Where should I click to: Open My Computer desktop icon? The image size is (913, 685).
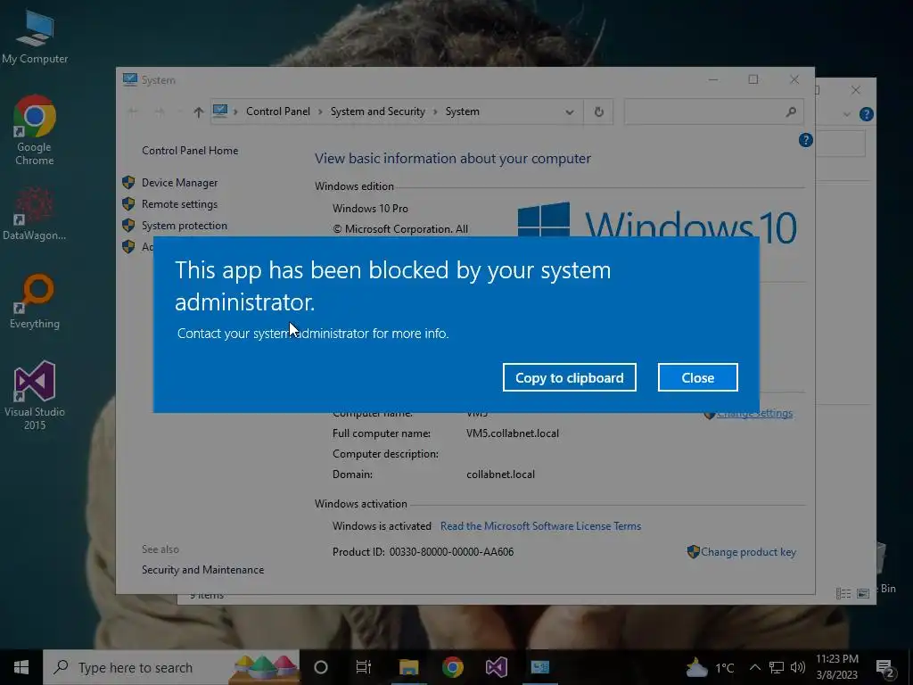35,37
